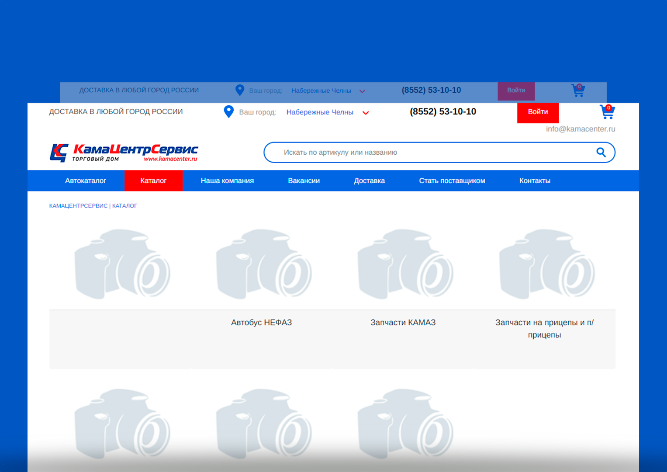This screenshot has height=472, width=667.
Task: Open the Автобус НЕФАЗ category thumbnail
Action: [x=262, y=264]
